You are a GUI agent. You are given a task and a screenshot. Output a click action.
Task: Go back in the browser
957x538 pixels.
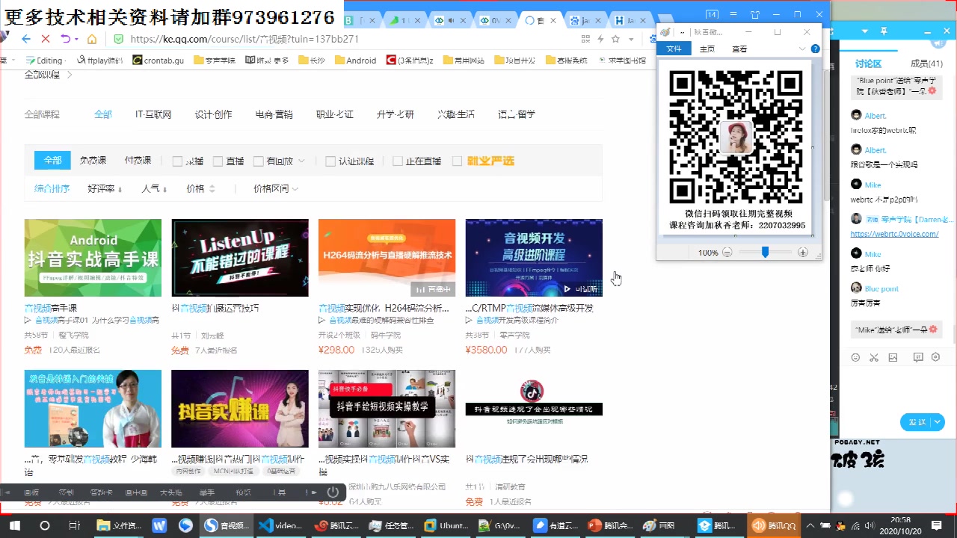tap(26, 39)
